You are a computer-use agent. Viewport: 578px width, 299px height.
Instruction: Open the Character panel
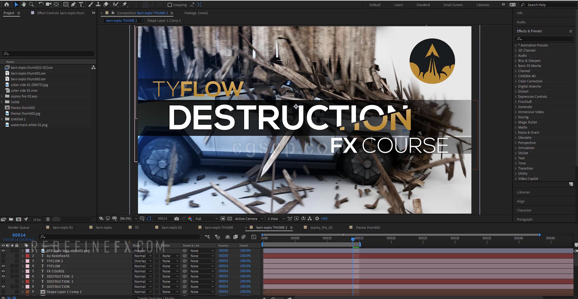click(524, 210)
